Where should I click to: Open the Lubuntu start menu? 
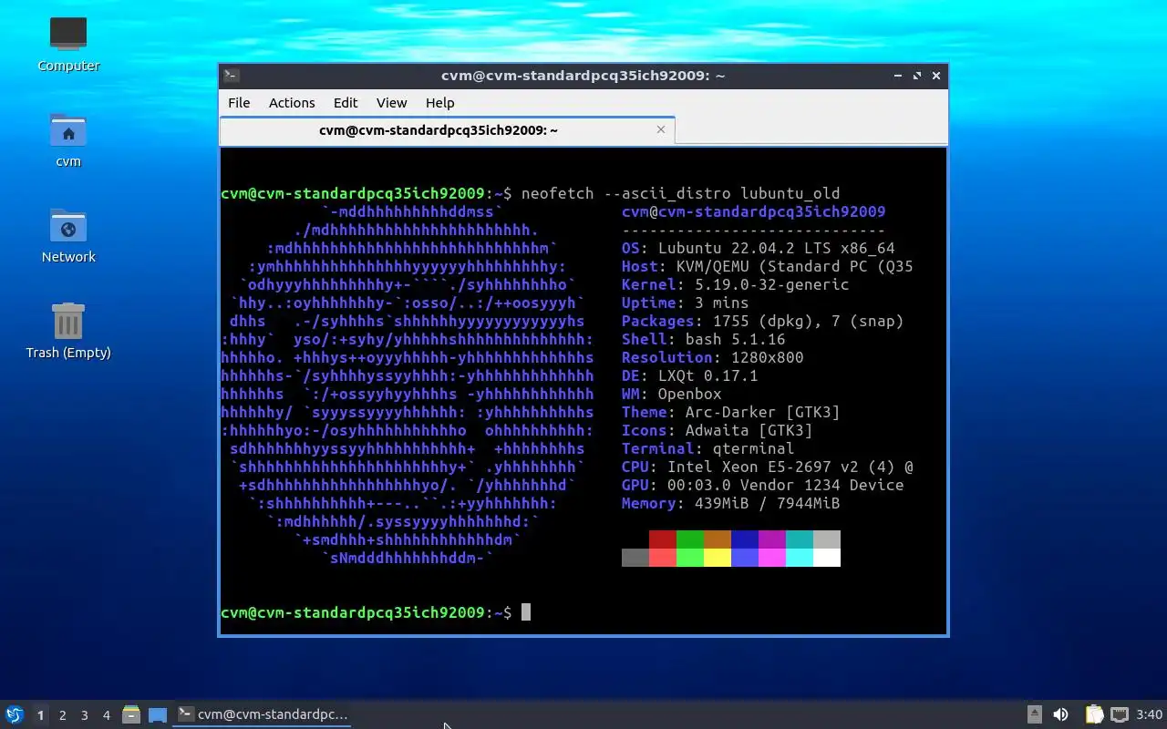[14, 714]
